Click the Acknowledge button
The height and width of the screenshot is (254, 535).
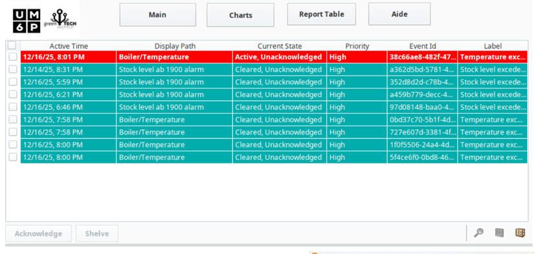click(x=39, y=233)
